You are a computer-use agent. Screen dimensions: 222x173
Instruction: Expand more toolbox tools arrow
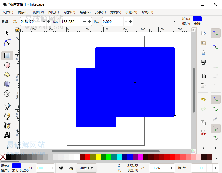(8, 148)
